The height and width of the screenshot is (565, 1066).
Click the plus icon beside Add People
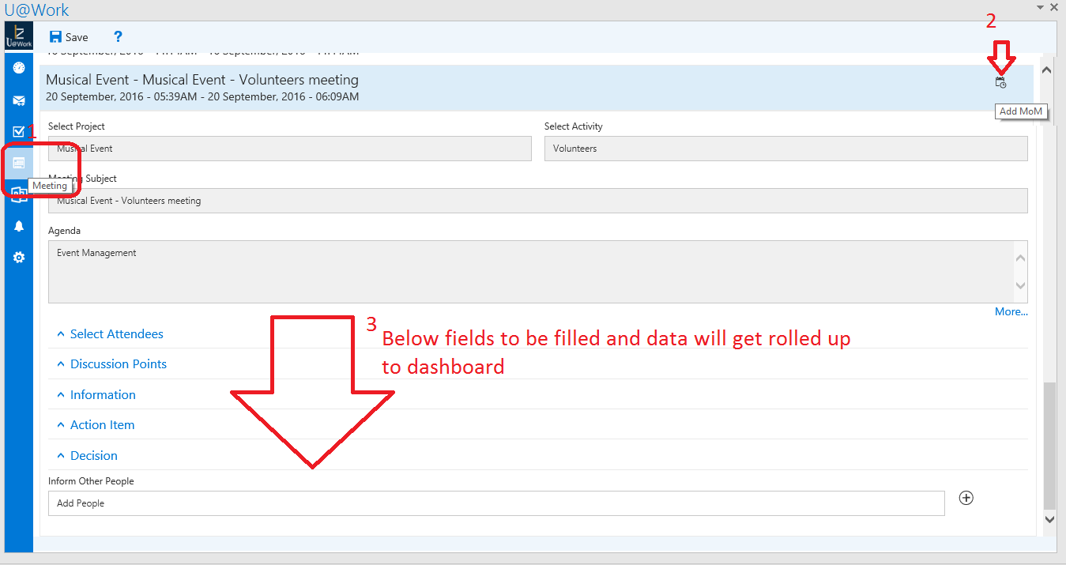966,498
